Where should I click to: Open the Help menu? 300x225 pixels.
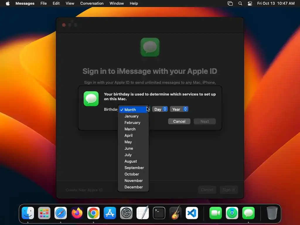tap(134, 4)
